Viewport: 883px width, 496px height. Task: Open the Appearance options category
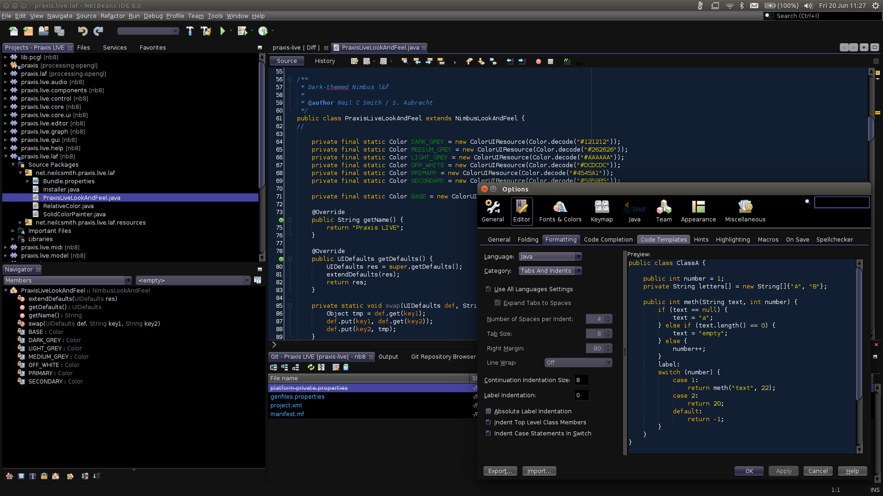click(698, 211)
